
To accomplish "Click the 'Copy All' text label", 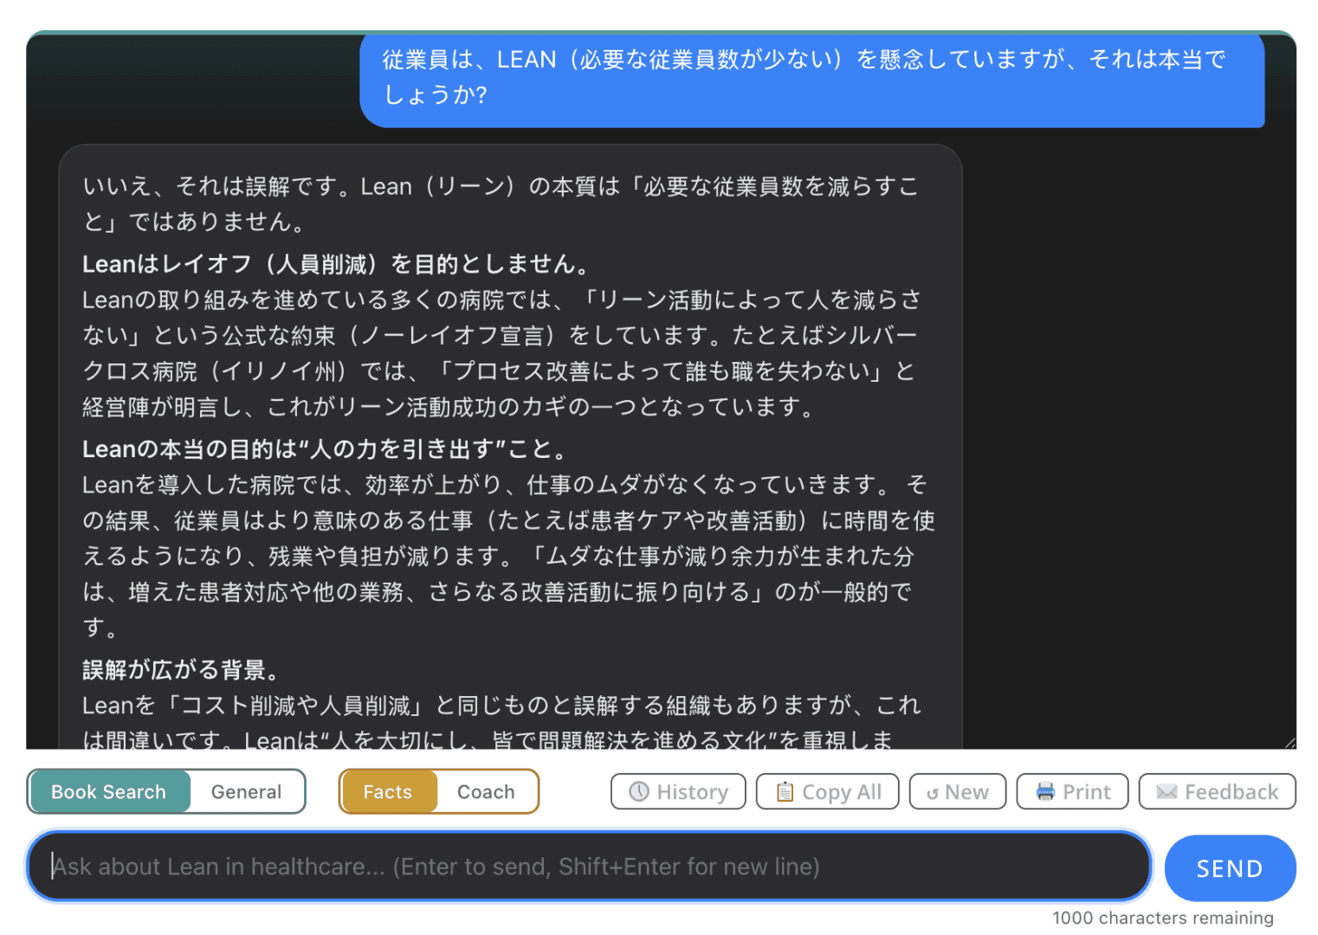I will 841,791.
